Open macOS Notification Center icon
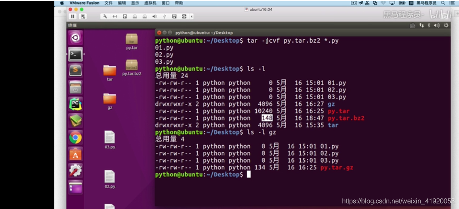This screenshot has height=209, width=459. tap(452, 2)
